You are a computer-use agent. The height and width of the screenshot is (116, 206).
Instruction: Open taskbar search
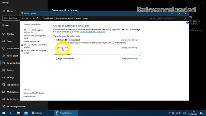[11, 113]
